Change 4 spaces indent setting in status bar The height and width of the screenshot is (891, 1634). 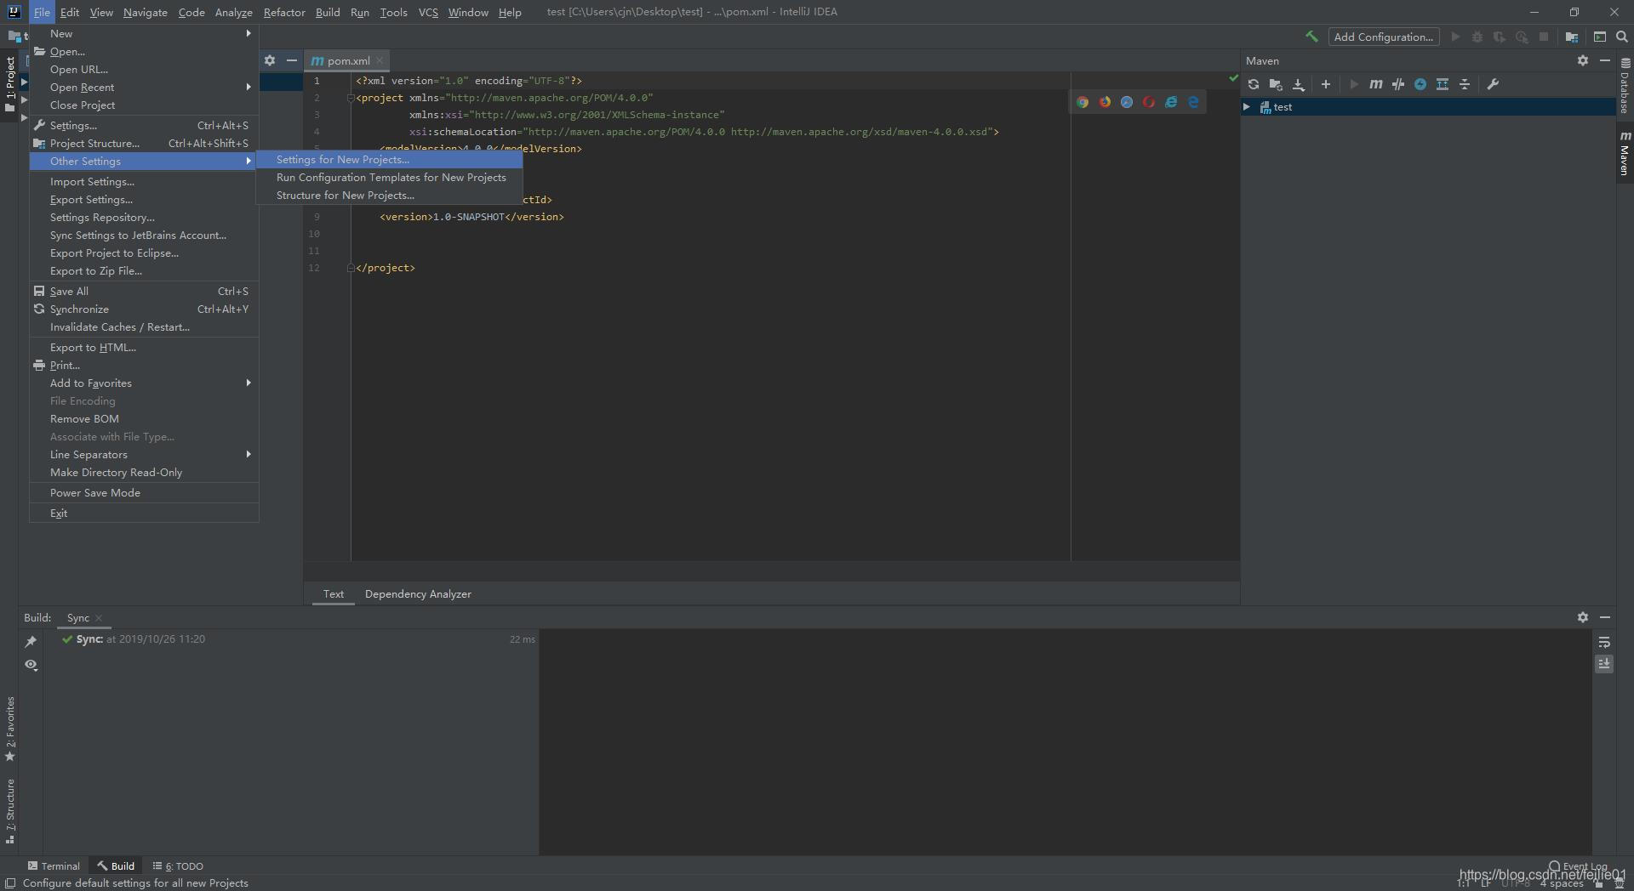(1561, 883)
